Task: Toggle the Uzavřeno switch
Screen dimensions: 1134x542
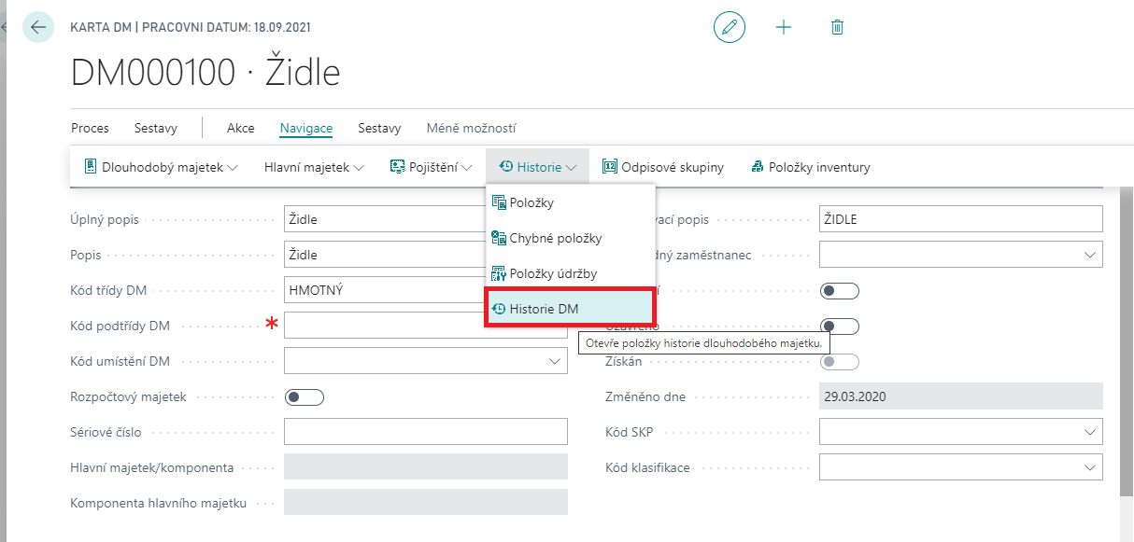Action: [x=839, y=327]
